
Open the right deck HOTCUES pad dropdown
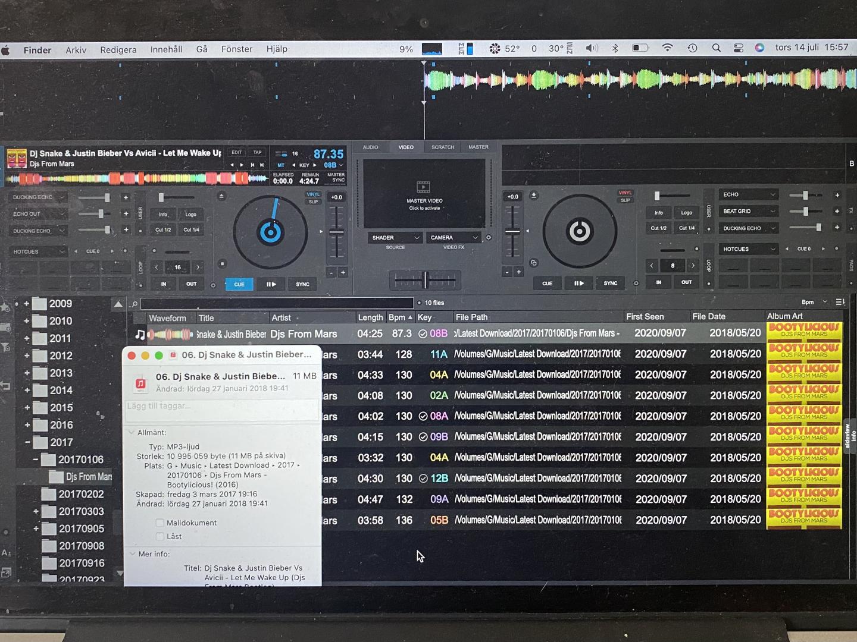(749, 249)
